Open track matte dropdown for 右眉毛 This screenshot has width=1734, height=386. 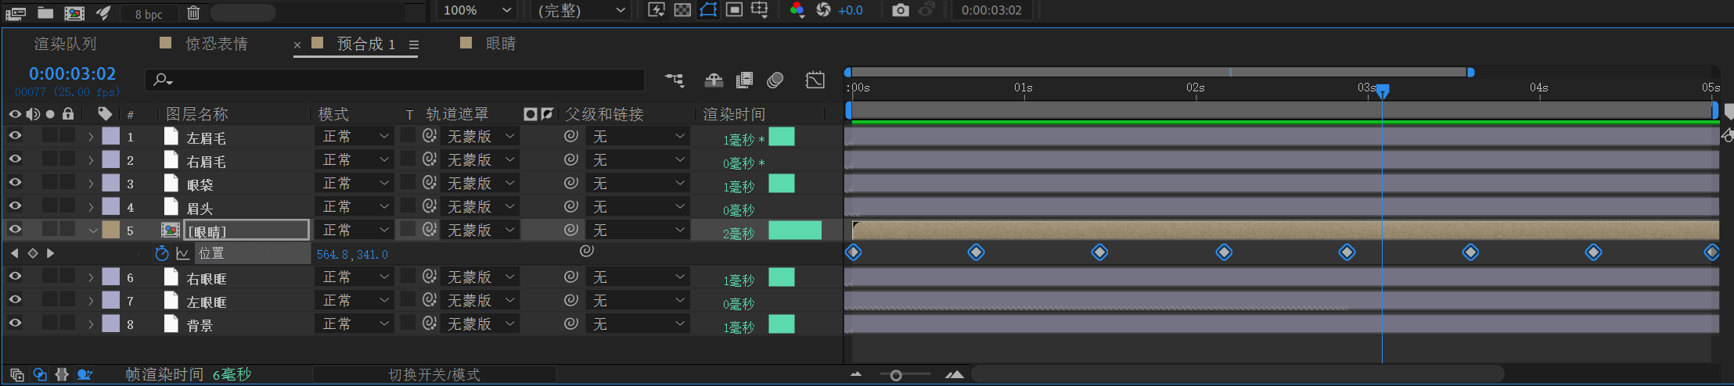(x=480, y=159)
